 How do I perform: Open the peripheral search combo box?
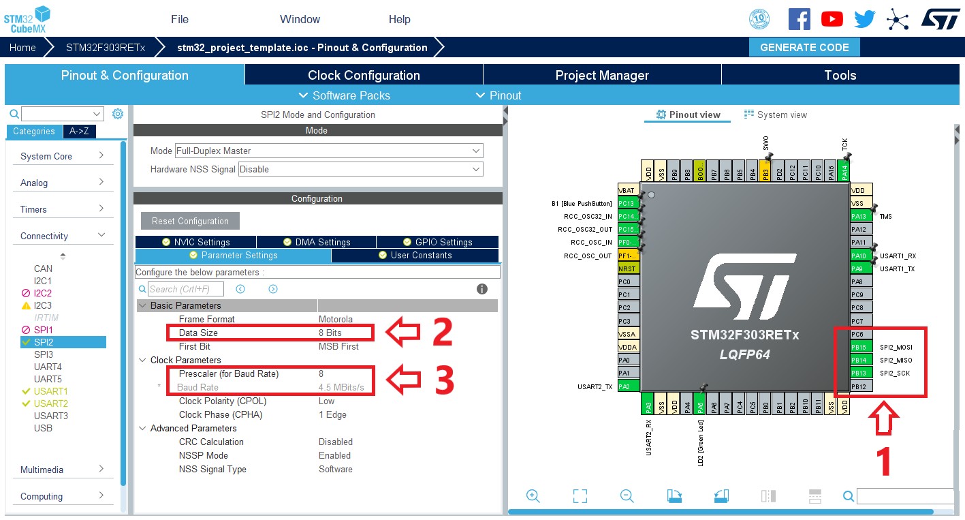coord(62,114)
